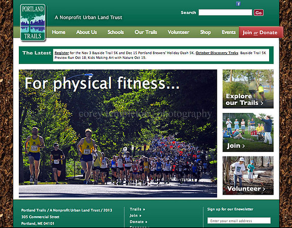The image size is (292, 228).
Task: Go to the Our Trails menu item
Action: pyautogui.click(x=146, y=32)
